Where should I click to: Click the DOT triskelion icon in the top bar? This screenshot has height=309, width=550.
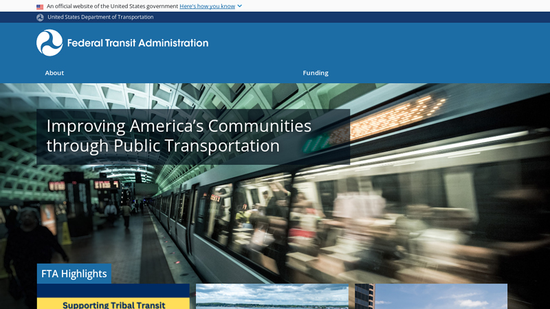40,17
